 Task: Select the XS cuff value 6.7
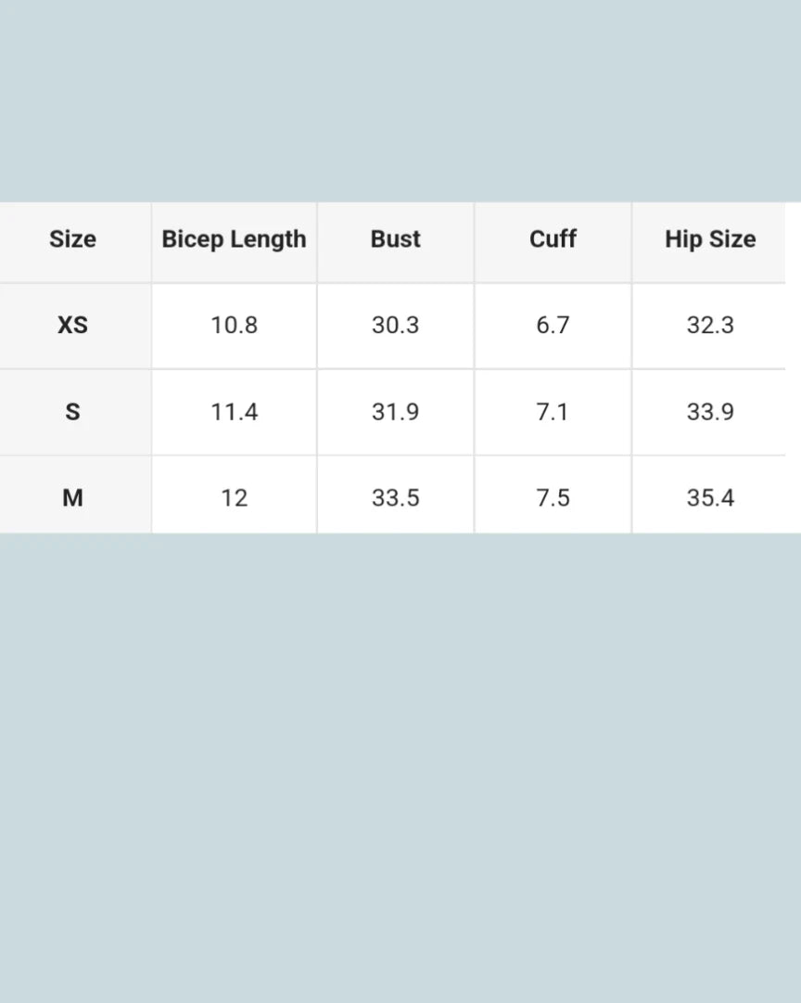553,325
